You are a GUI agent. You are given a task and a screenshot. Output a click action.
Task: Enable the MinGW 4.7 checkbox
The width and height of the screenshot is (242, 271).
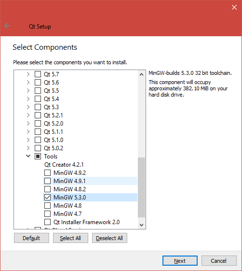tap(47, 214)
